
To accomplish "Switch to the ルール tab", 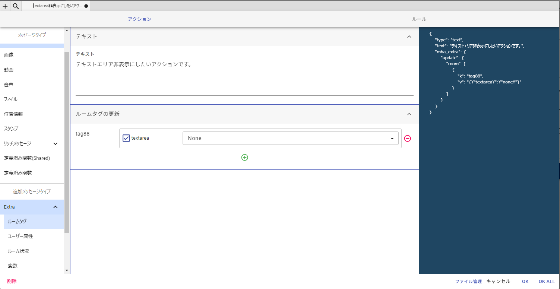I will point(419,19).
